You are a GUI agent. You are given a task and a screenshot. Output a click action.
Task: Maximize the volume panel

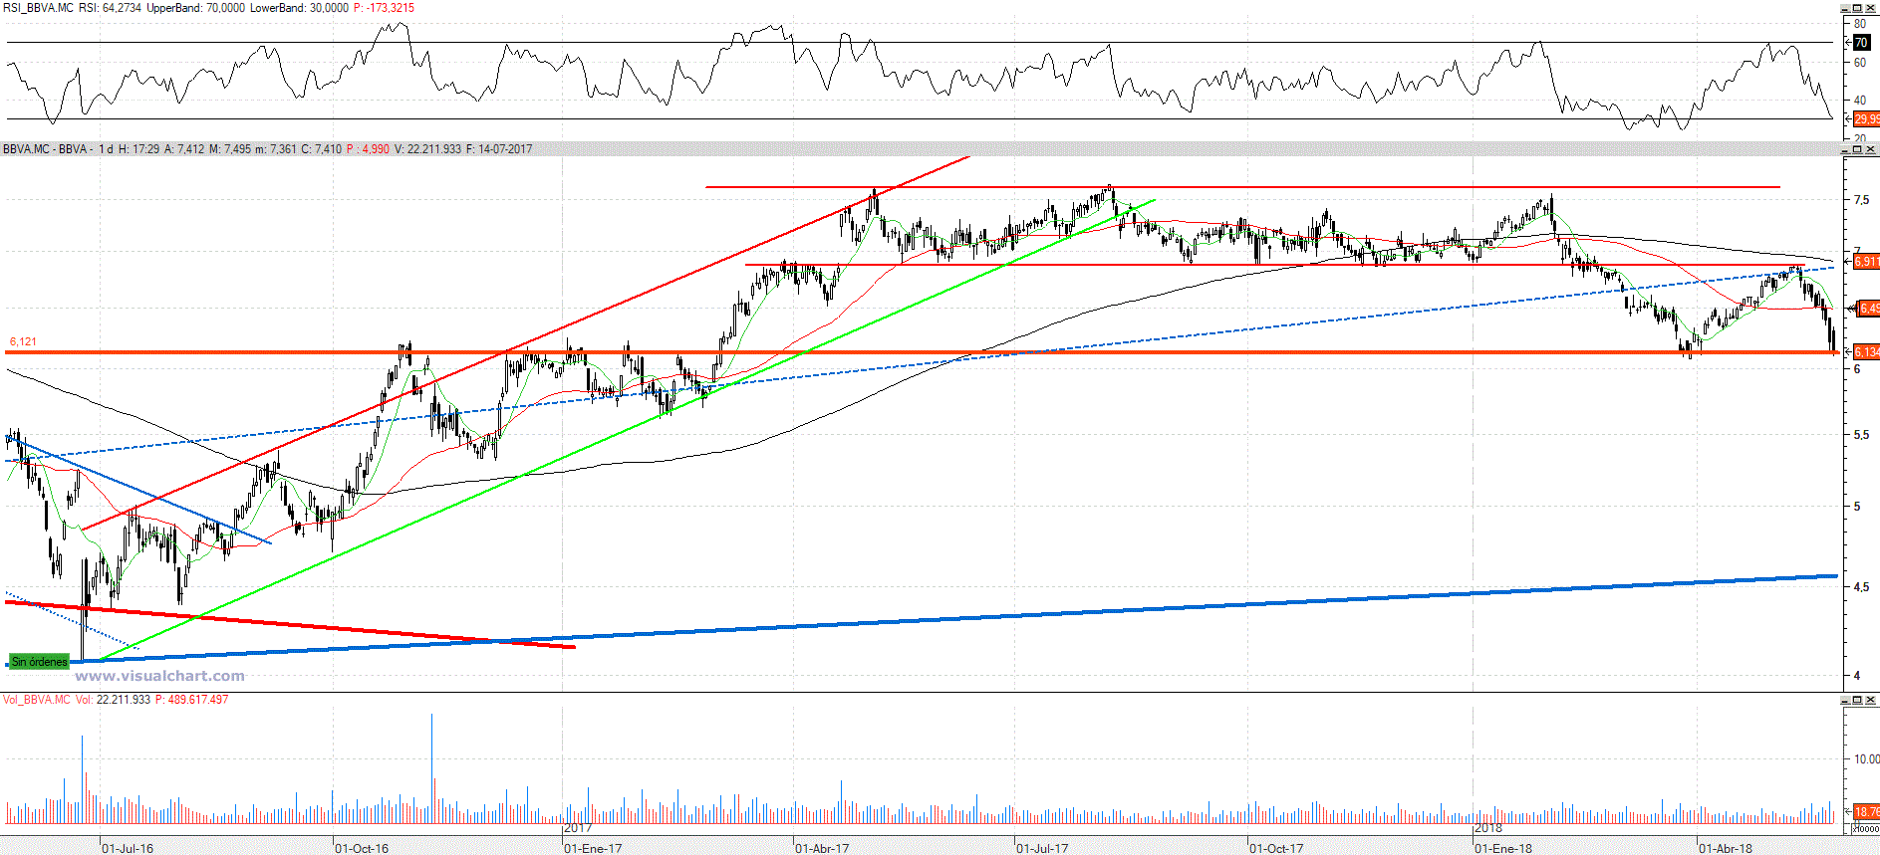[x=1857, y=701]
